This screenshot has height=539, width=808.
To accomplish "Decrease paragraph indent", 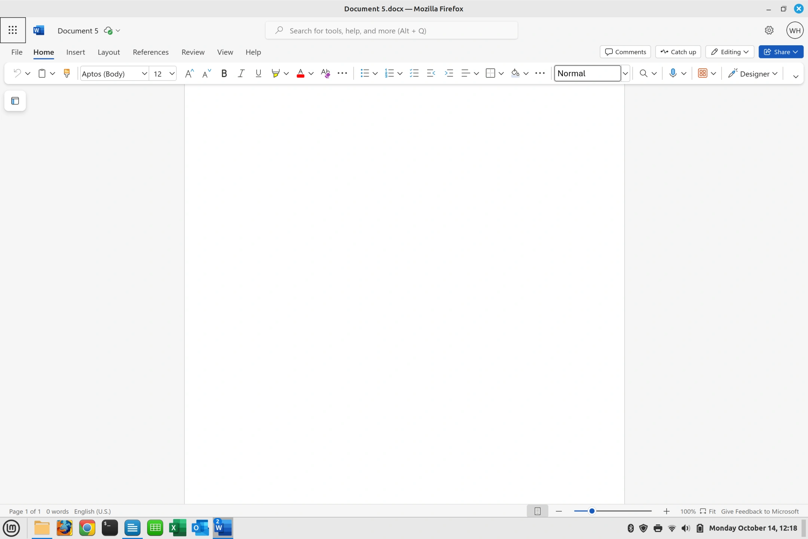I will point(431,73).
